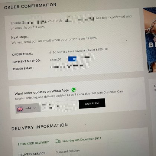The width and height of the screenshot is (156, 156).
Task: Select the DELIVERY INFORMATION heading
Action: click(x=40, y=127)
